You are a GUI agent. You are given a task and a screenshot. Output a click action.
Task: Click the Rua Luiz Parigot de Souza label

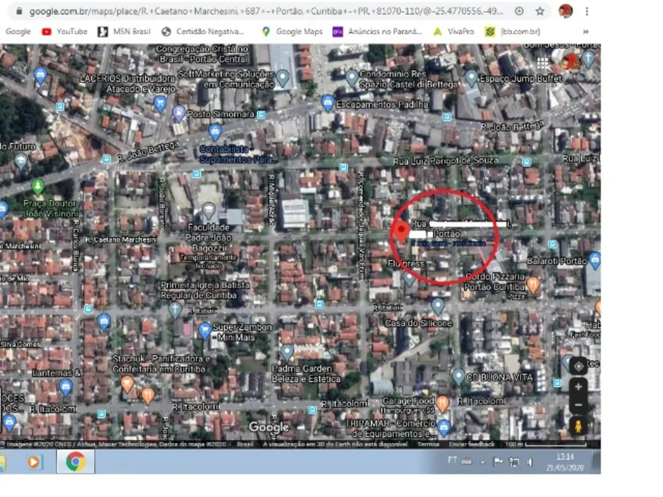[446, 161]
